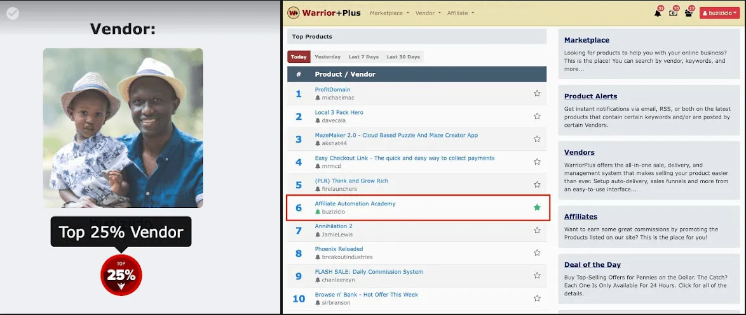Star the Phoenix Reloaded product
Viewport: 746px width, 315px height.
tap(537, 253)
